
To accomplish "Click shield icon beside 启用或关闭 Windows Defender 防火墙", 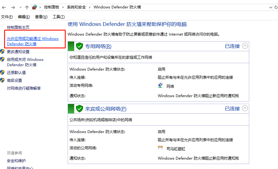I will [x=2, y=59].
